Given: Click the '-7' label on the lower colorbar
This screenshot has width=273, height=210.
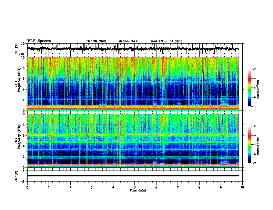Looking at the screenshot, I should point(254,163).
